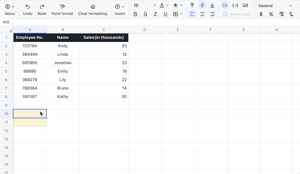The height and width of the screenshot is (174, 300).
Task: Open the borders dropdown arrow
Action: (181, 14)
